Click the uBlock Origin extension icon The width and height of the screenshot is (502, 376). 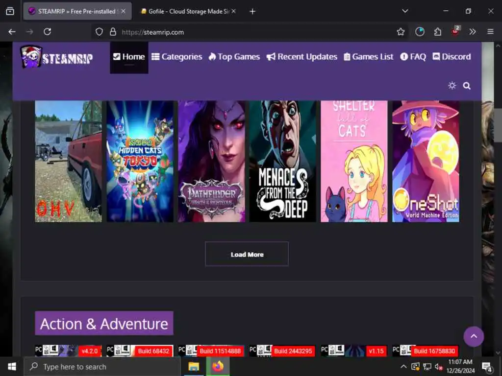click(455, 31)
